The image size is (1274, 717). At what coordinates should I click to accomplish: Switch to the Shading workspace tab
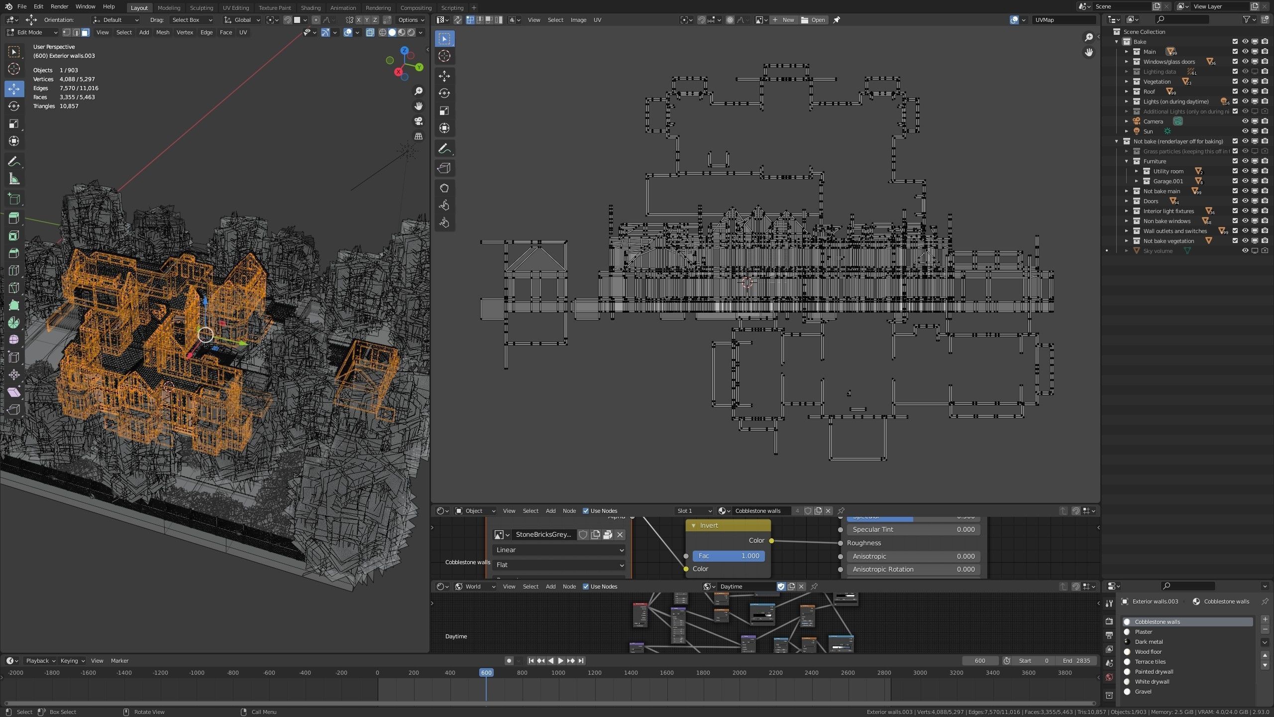click(311, 7)
